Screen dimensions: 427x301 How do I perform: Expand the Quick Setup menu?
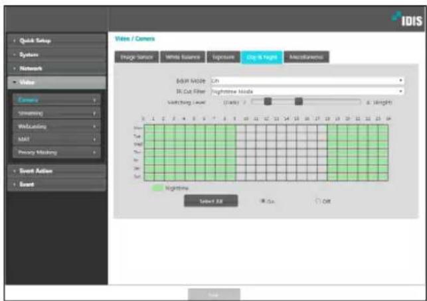(56, 41)
